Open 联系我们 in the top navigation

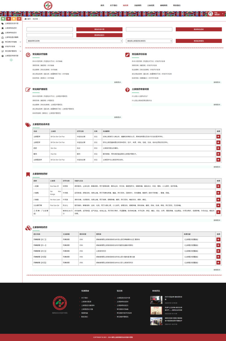[177, 5]
